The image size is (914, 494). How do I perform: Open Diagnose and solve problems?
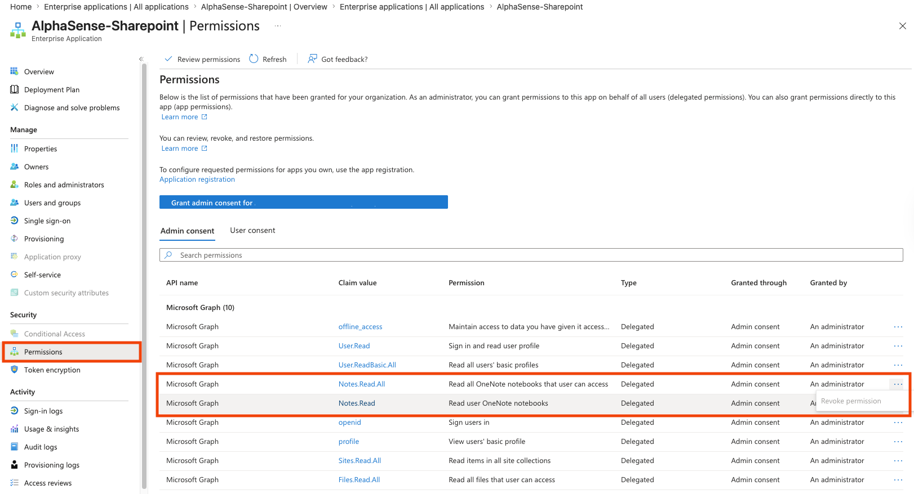[x=72, y=107]
